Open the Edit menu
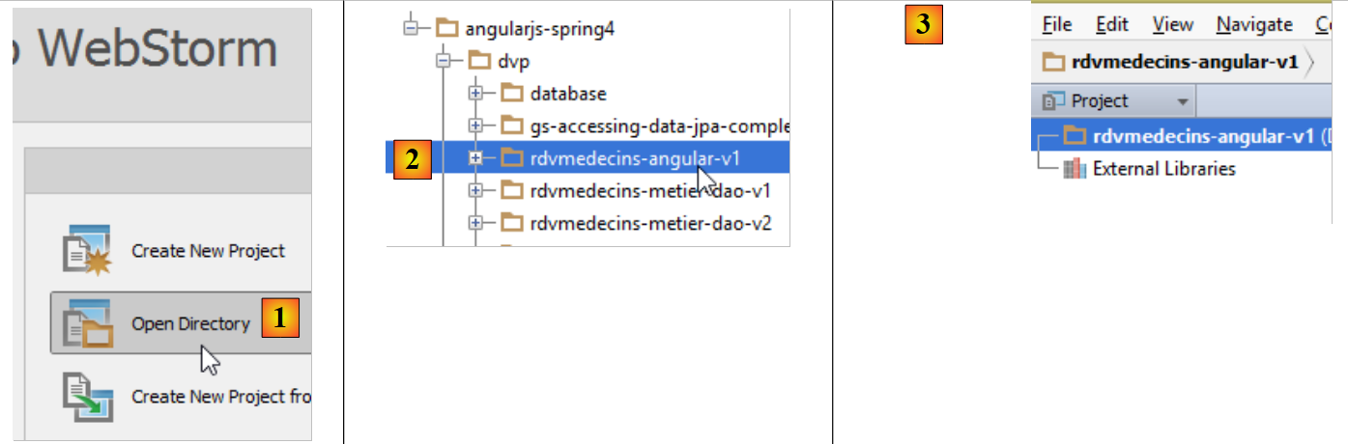This screenshot has height=444, width=1348. (x=1112, y=24)
